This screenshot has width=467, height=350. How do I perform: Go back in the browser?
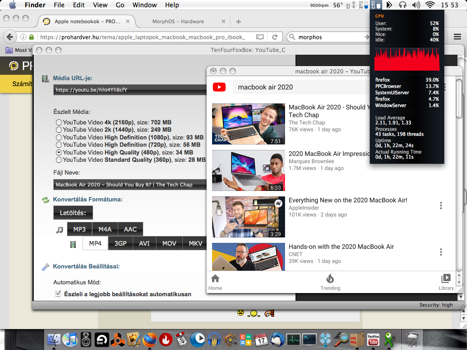[x=10, y=37]
